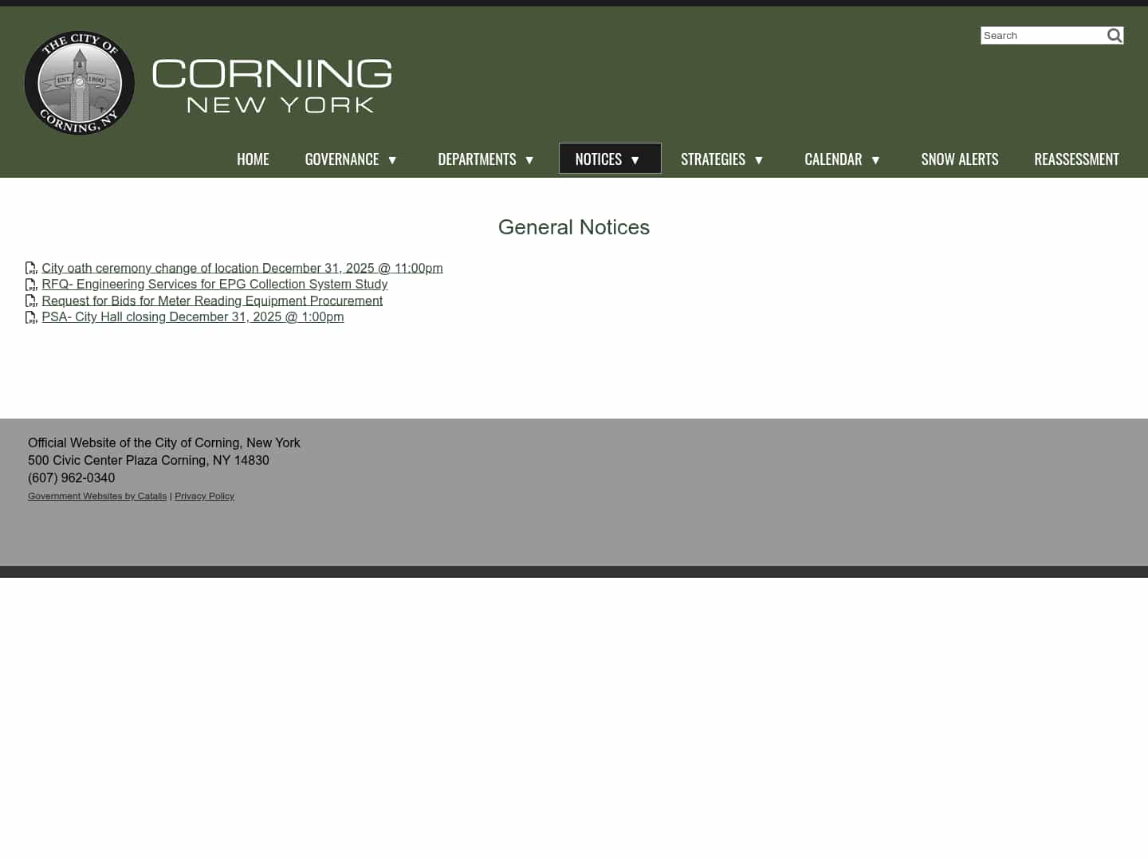Open the Government Websites by Catalis link
The width and height of the screenshot is (1148, 861).
[97, 495]
